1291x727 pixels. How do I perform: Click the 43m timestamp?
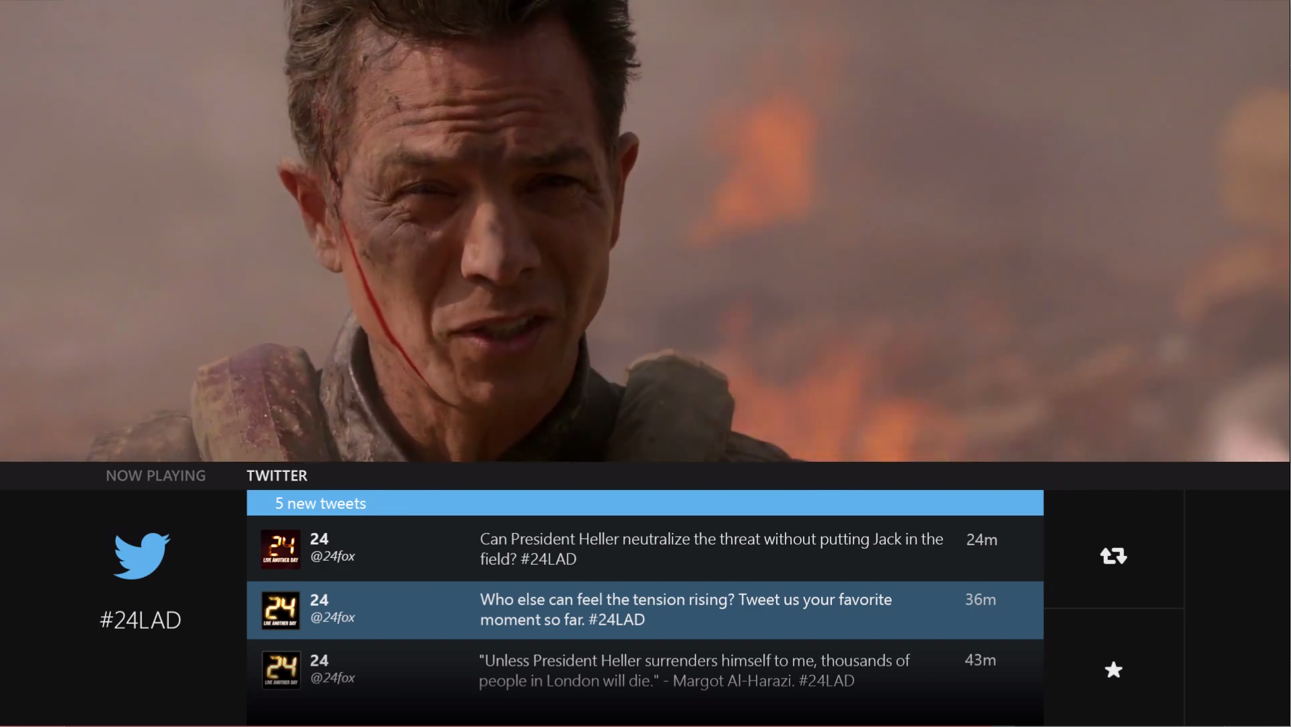[x=980, y=660]
